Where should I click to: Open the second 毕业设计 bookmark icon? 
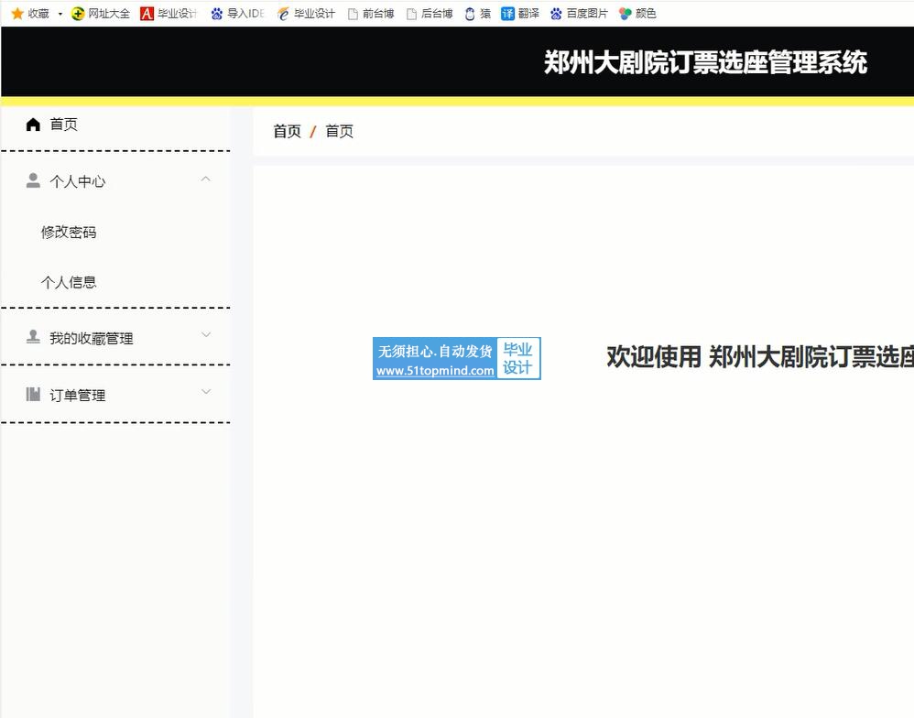(x=283, y=14)
